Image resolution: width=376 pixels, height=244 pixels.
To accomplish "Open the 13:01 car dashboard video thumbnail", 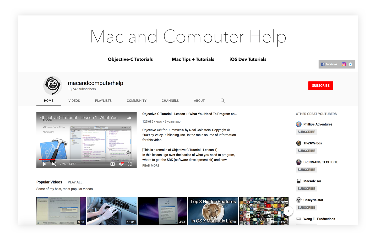I will (112, 211).
